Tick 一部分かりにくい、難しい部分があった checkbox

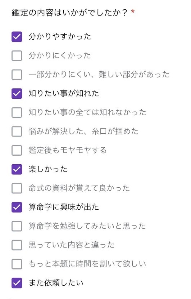pyautogui.click(x=17, y=74)
